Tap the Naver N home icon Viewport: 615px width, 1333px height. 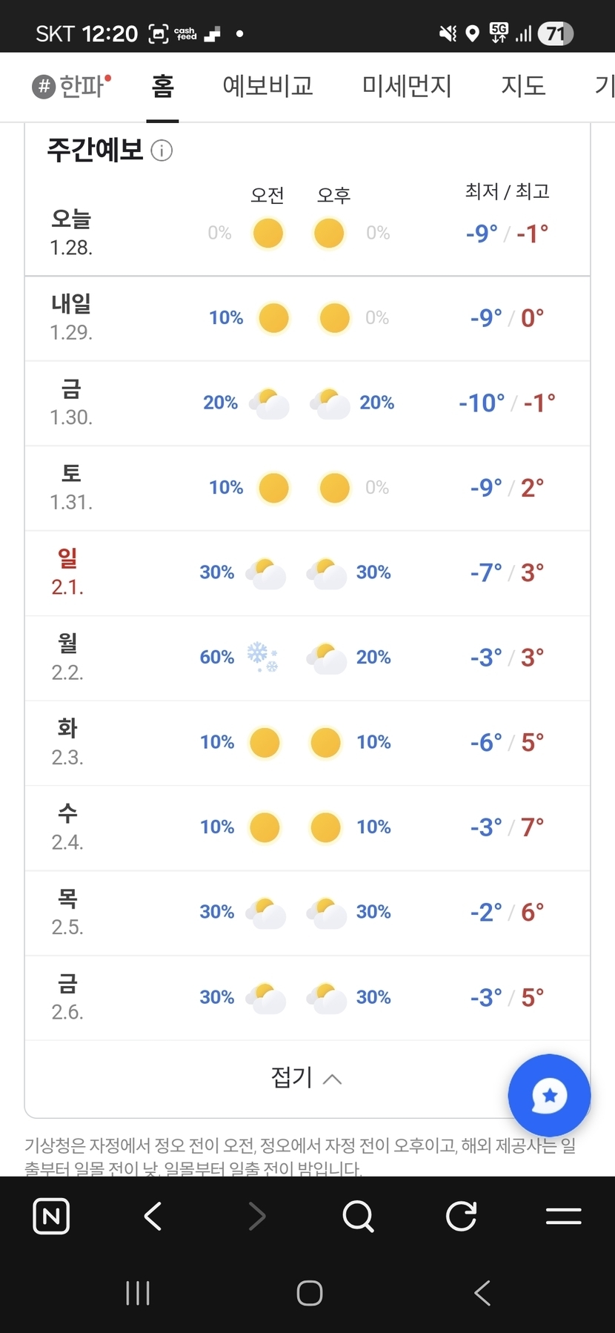point(52,1216)
